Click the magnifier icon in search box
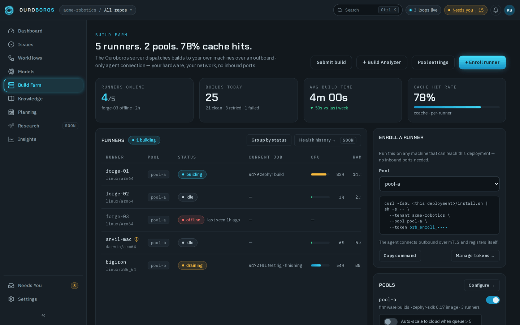The height and width of the screenshot is (325, 520). (340, 10)
